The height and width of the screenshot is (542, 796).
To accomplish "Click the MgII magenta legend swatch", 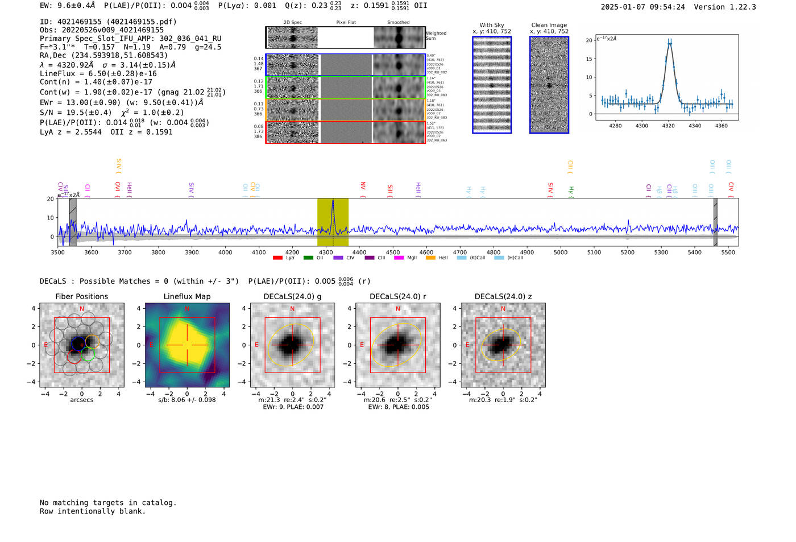I will (x=399, y=258).
